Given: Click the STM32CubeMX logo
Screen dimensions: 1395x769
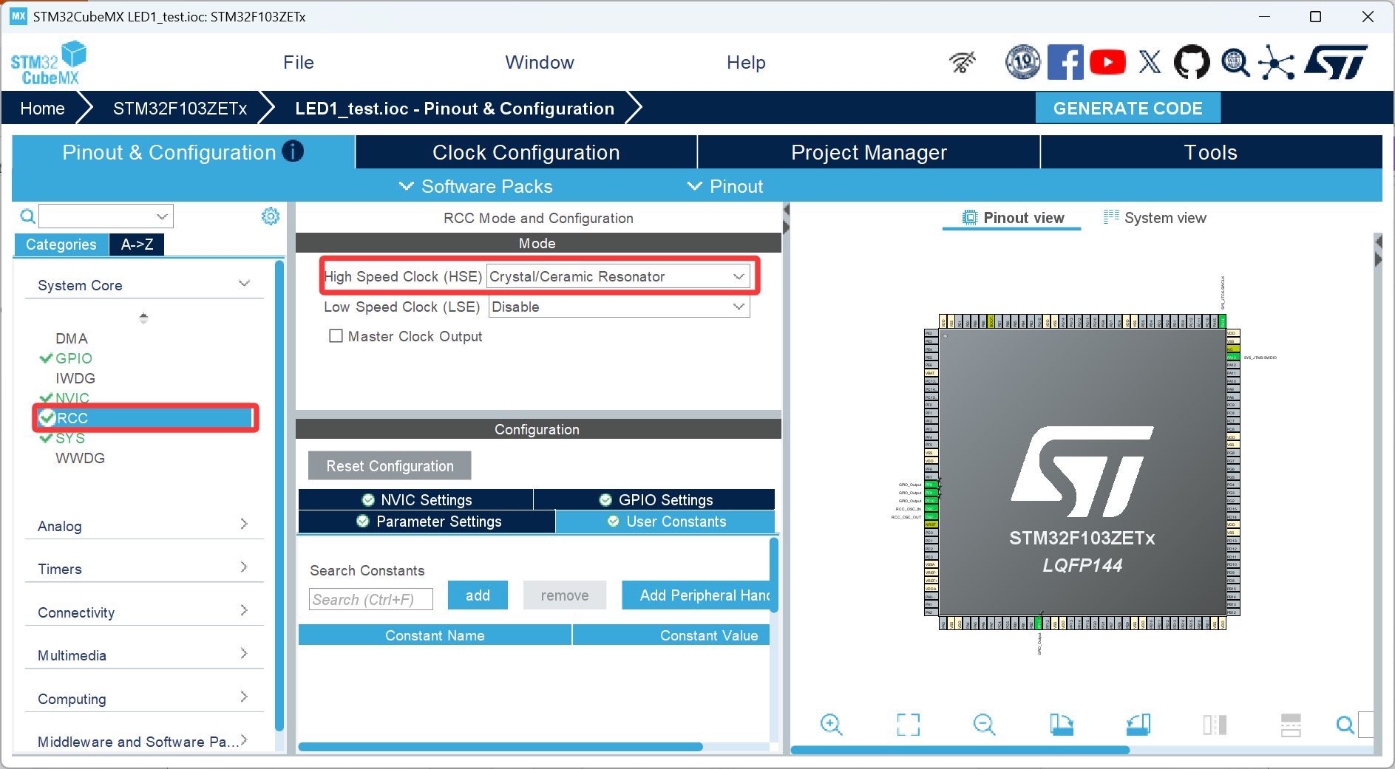Looking at the screenshot, I should pyautogui.click(x=49, y=63).
